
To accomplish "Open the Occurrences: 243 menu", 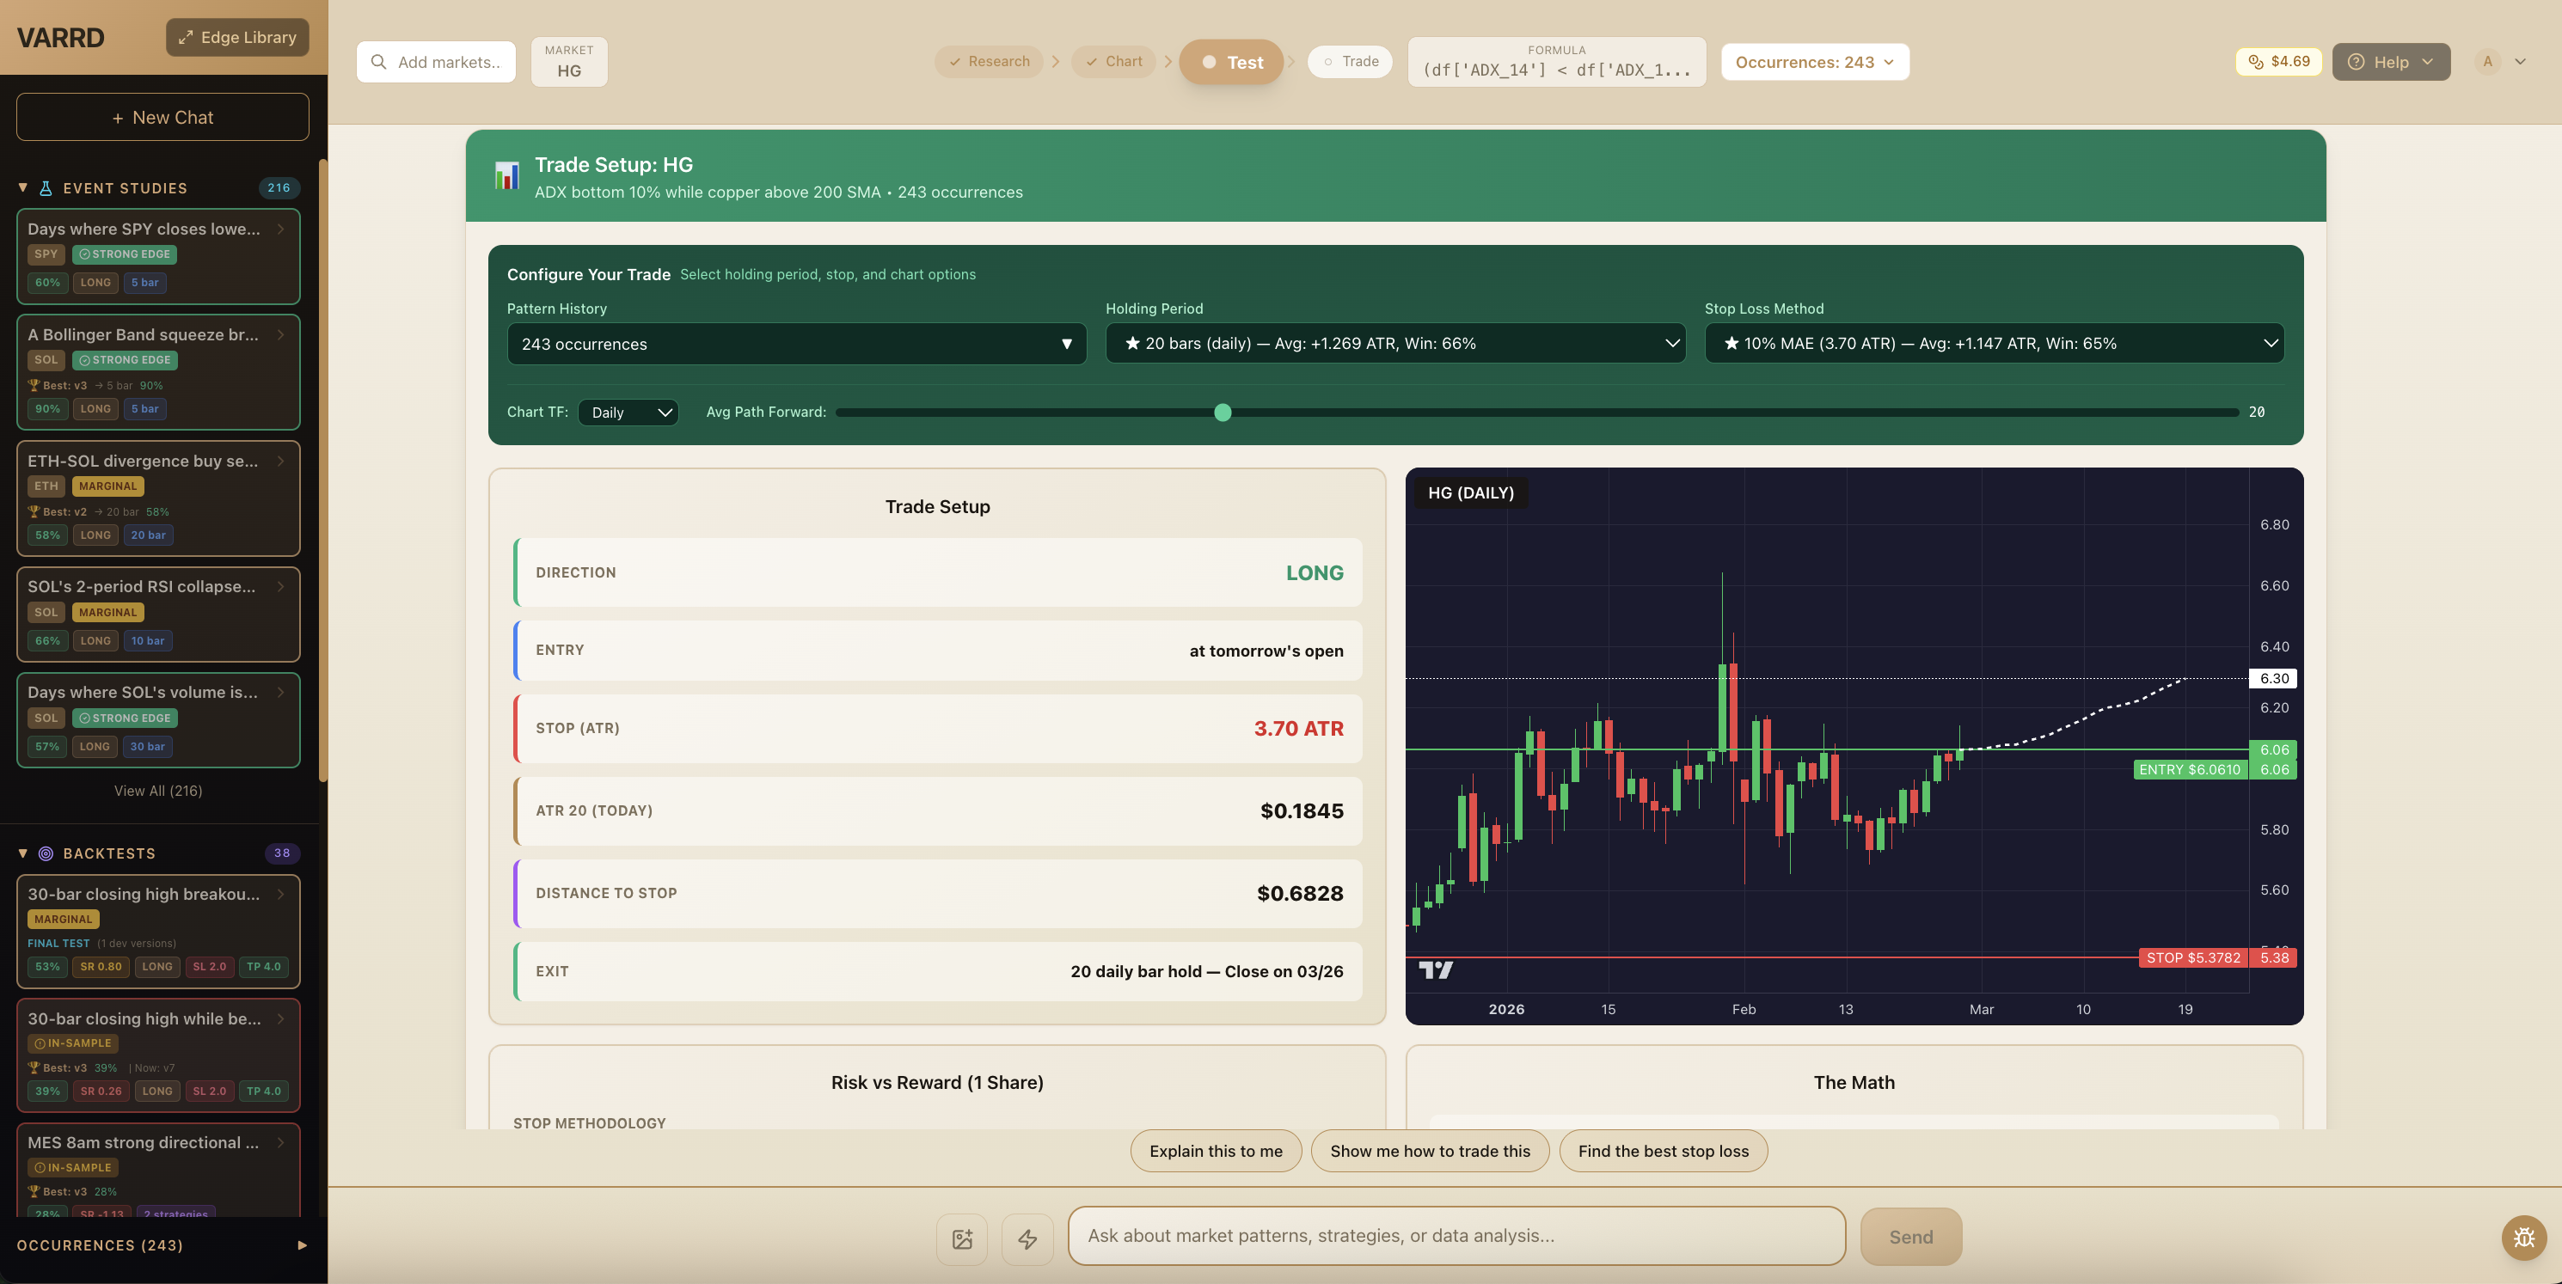I will [1813, 61].
